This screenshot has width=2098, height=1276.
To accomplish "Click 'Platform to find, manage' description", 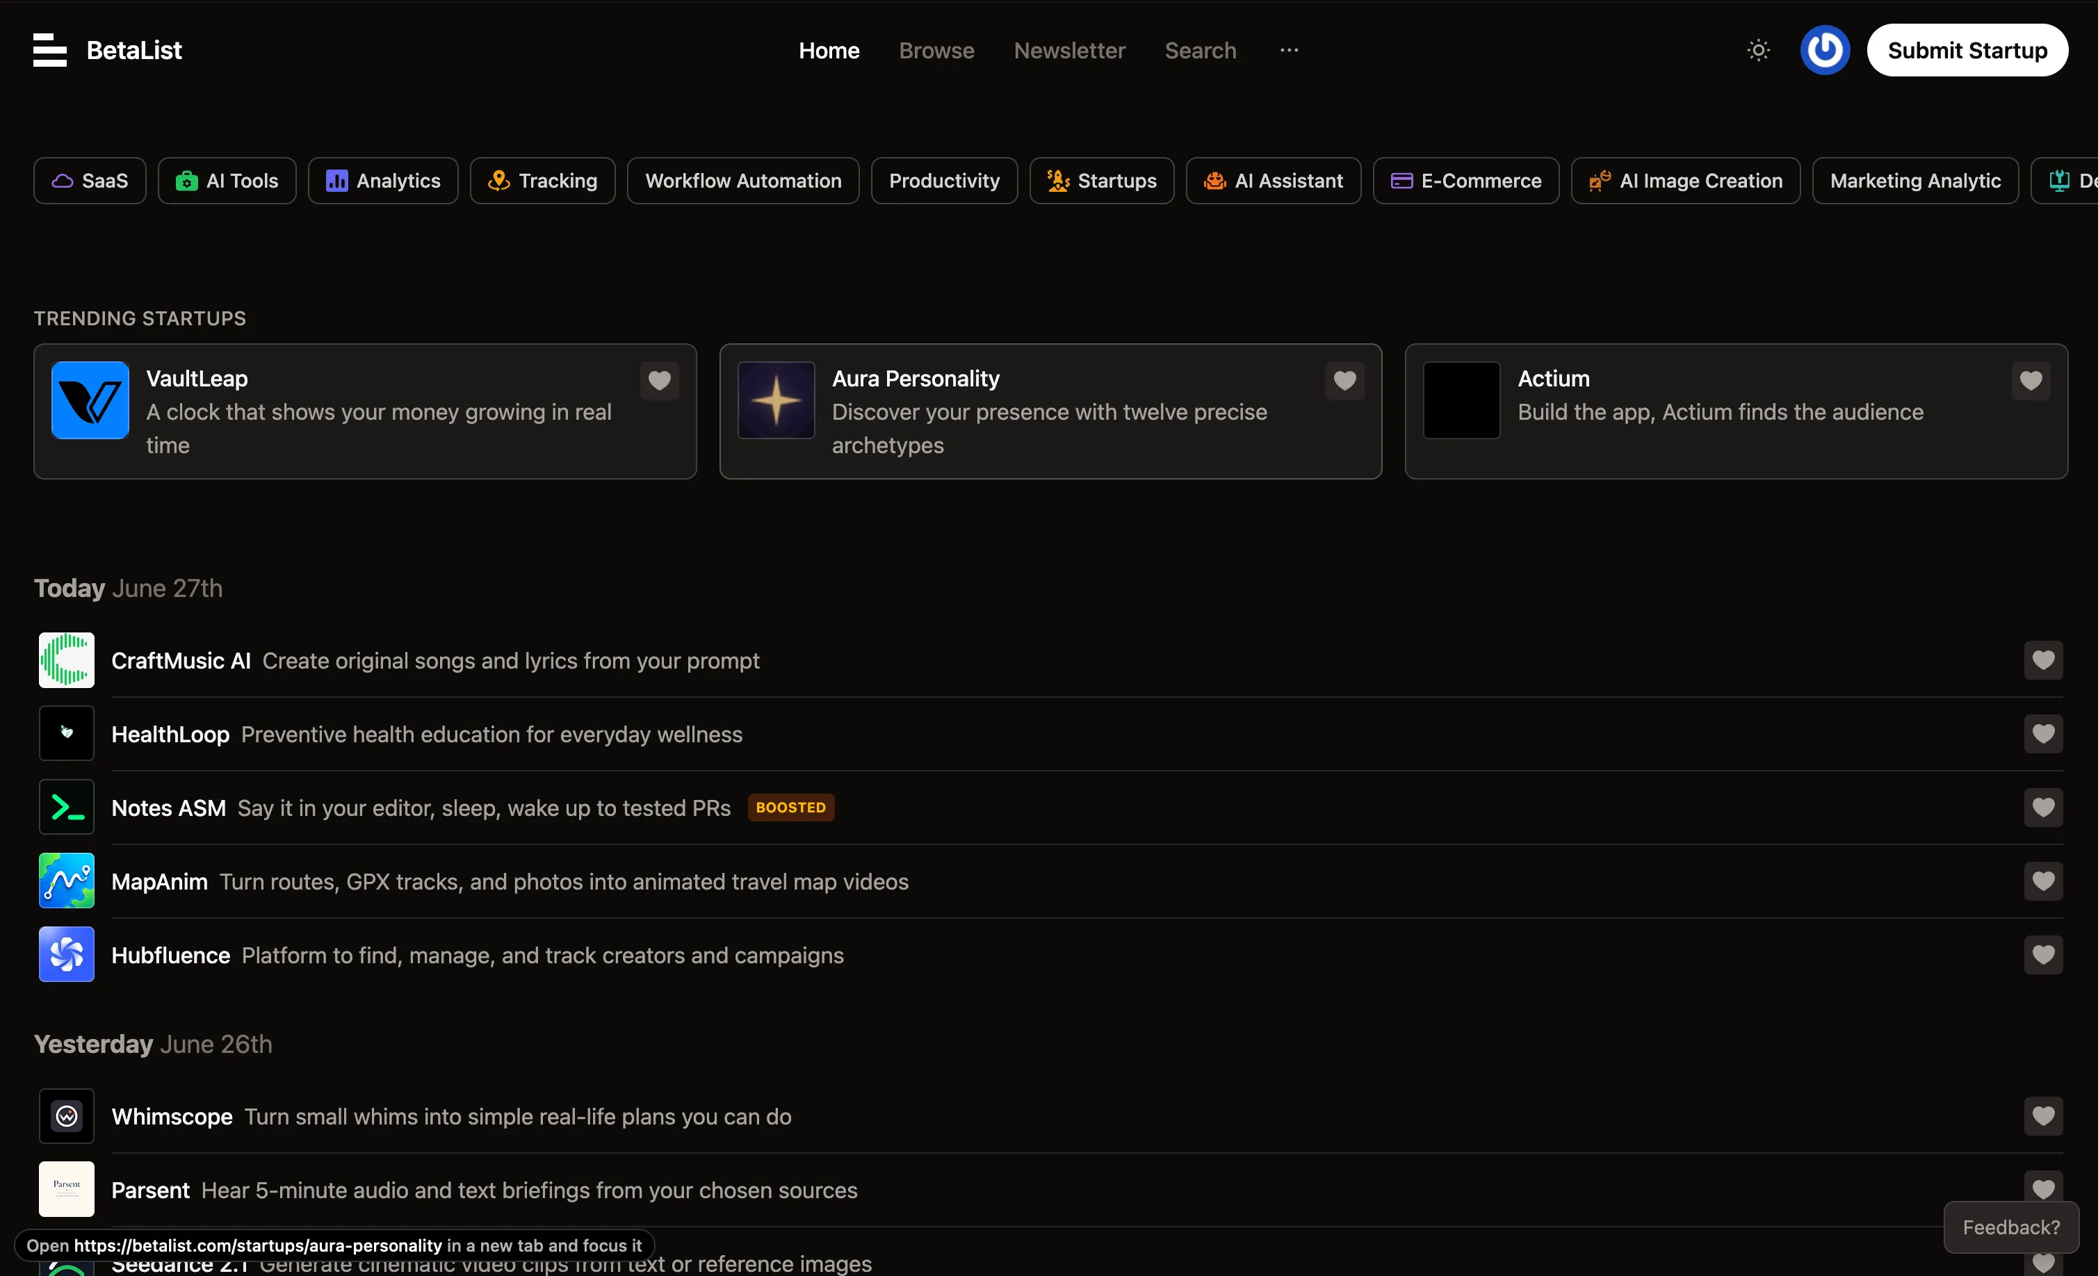I will click(x=543, y=955).
